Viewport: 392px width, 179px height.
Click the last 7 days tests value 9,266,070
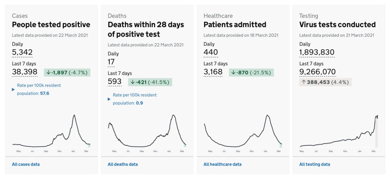coord(317,72)
